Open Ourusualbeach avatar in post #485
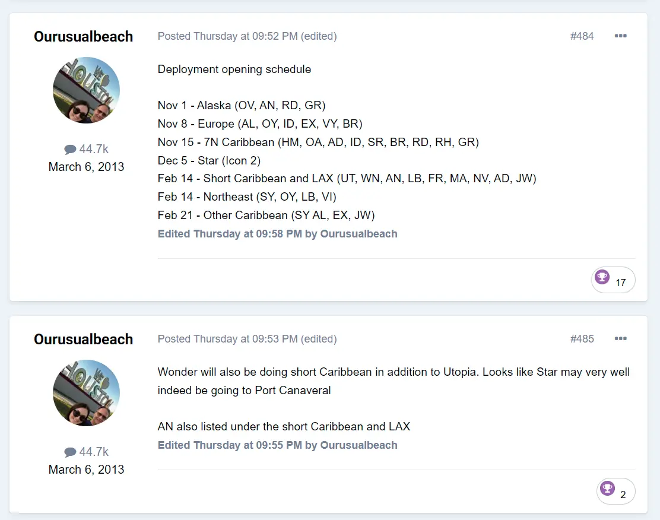Viewport: 660px width, 520px height. click(x=87, y=393)
